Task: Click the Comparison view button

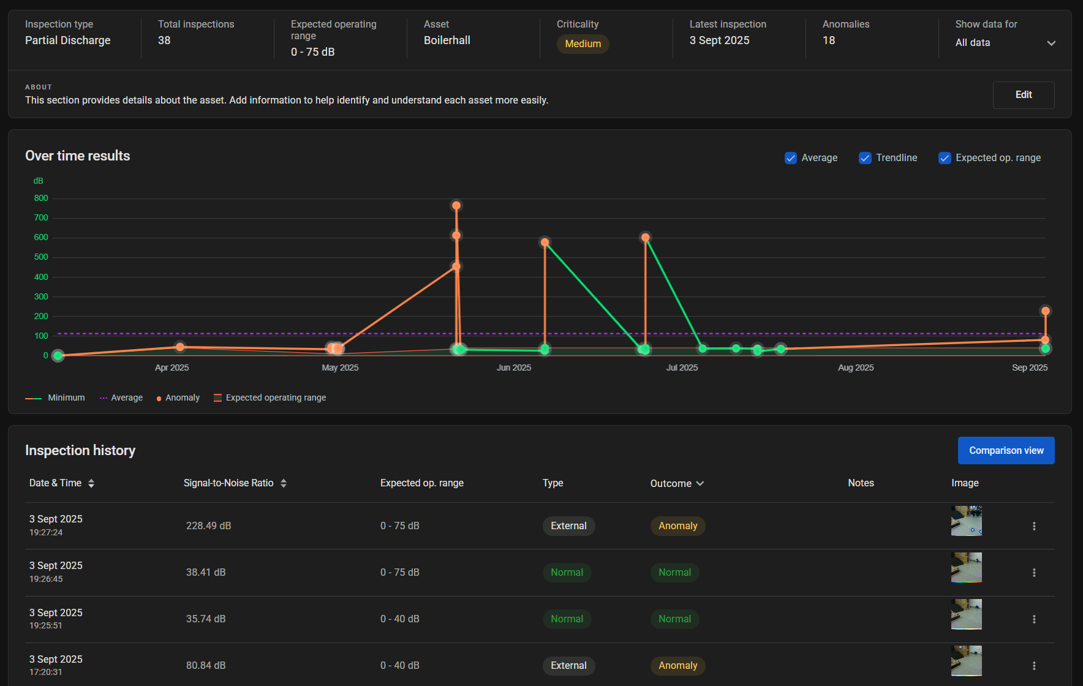Action: (1006, 450)
